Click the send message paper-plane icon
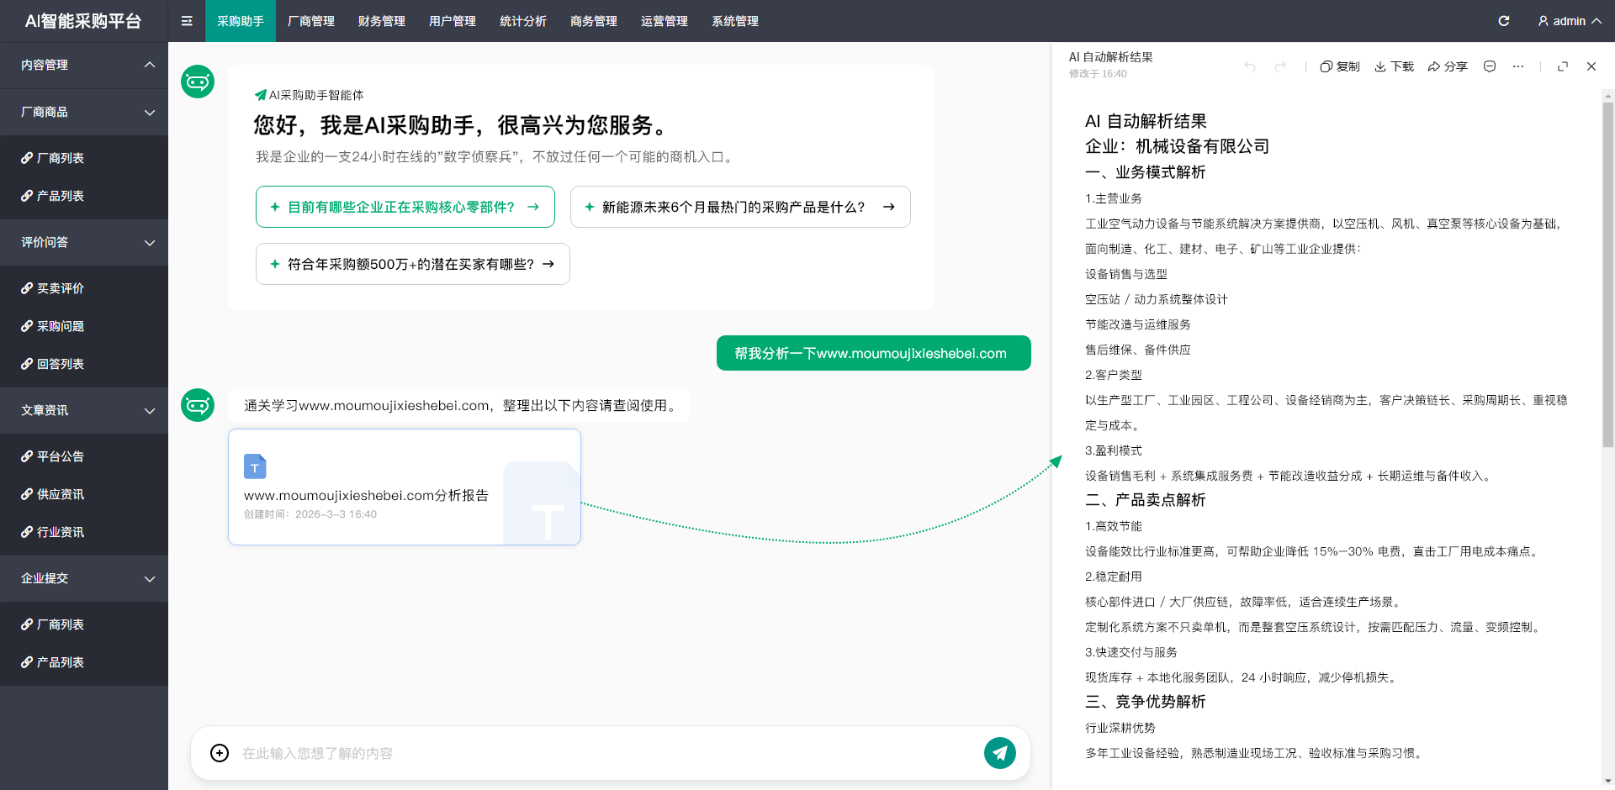This screenshot has height=790, width=1615. click(999, 753)
